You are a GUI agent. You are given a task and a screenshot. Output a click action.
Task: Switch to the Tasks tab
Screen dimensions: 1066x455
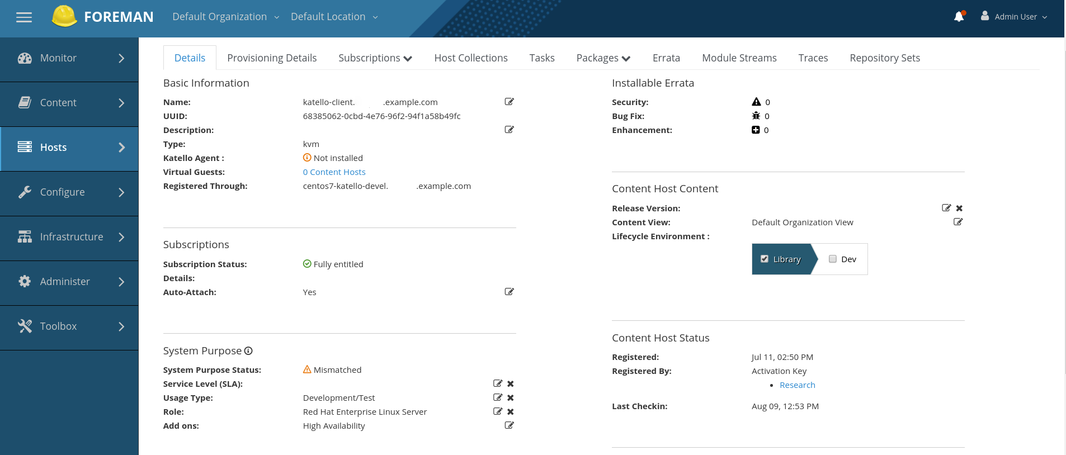coord(542,58)
